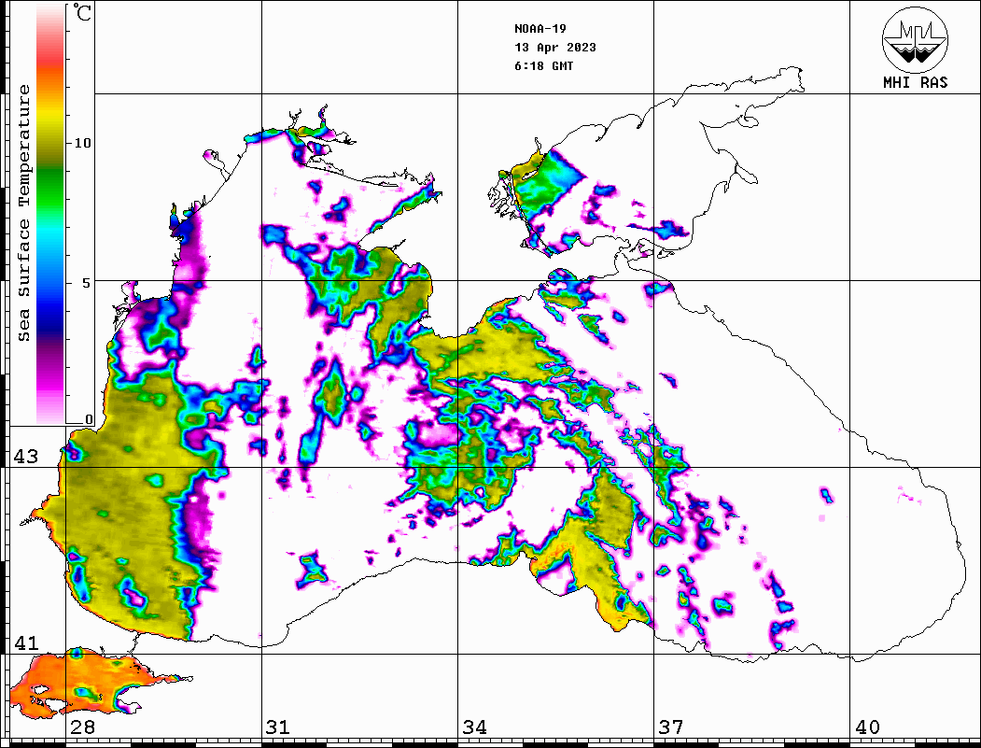
Task: Click the time '6:18 GMT'
Action: tap(544, 65)
